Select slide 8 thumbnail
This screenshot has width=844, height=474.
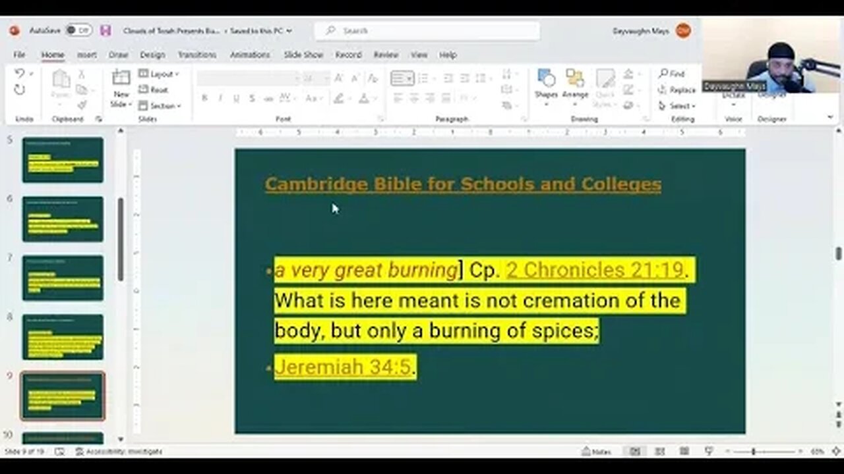(x=63, y=337)
